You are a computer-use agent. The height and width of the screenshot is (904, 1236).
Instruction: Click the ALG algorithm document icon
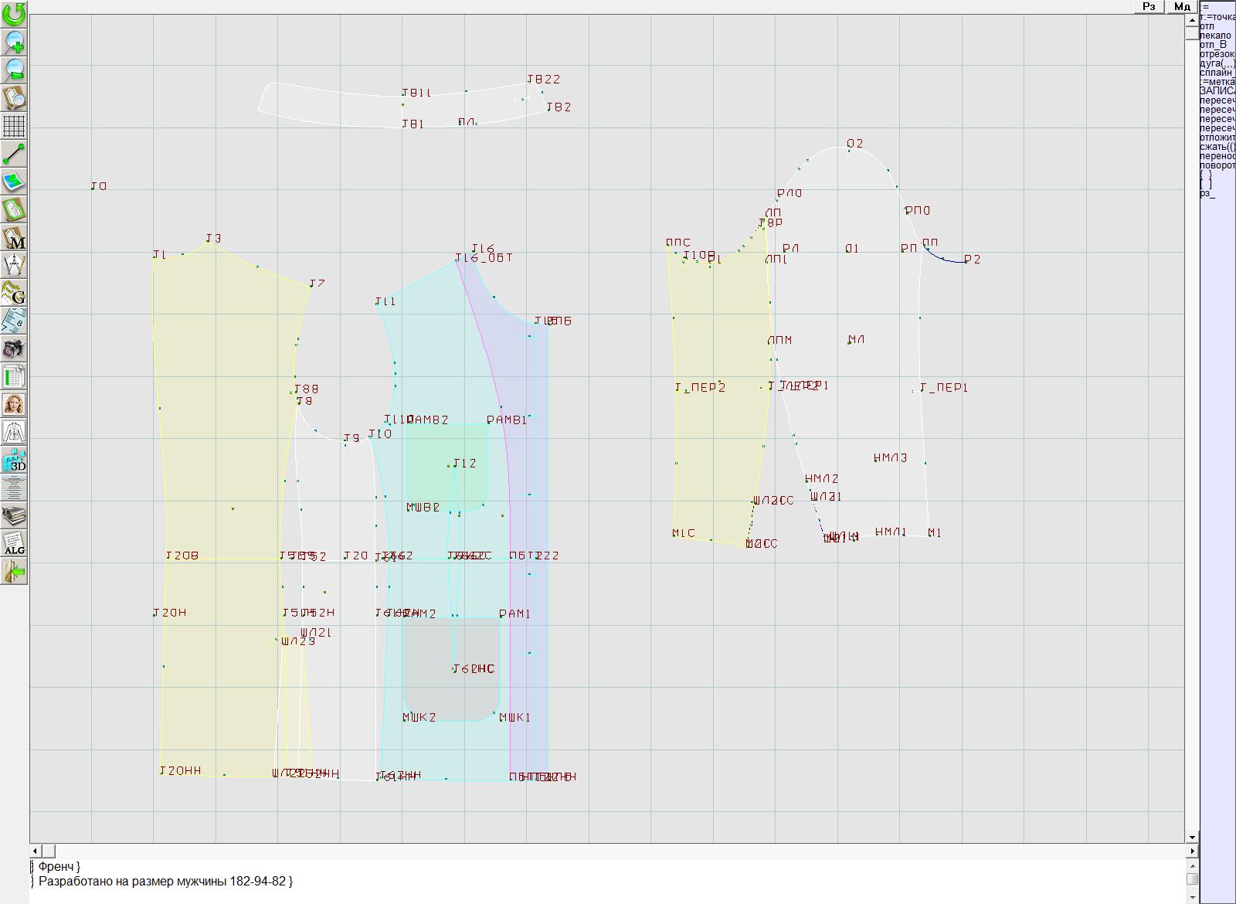(x=14, y=543)
